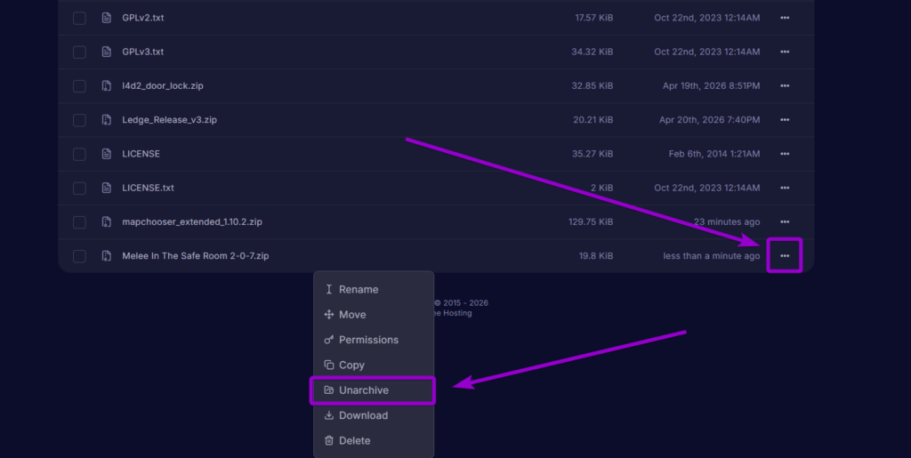
Task: Click the pencil icon for Rename
Action: click(x=329, y=290)
